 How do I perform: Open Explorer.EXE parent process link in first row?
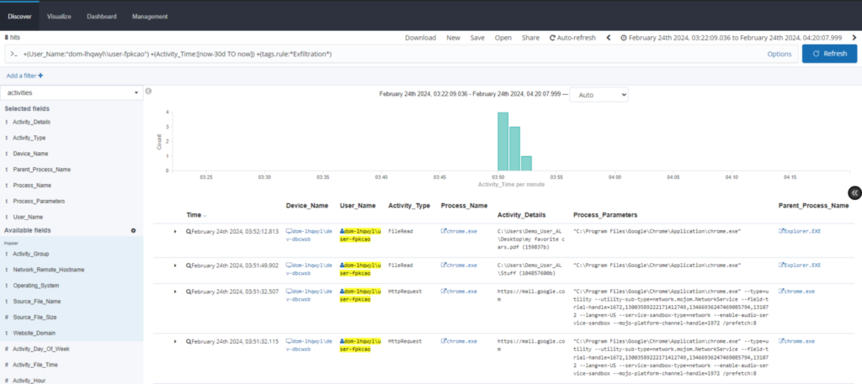801,230
